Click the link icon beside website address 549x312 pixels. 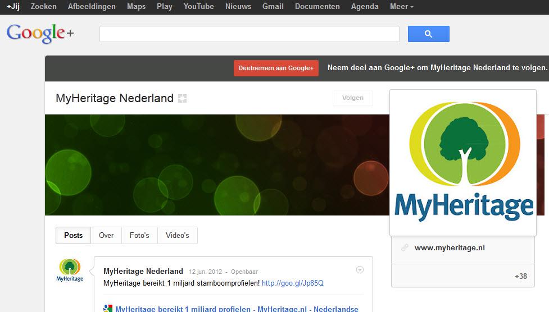coord(404,248)
